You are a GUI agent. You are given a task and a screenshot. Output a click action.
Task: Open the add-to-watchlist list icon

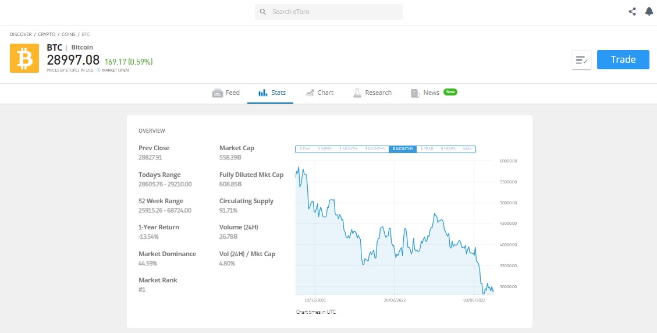(x=581, y=60)
